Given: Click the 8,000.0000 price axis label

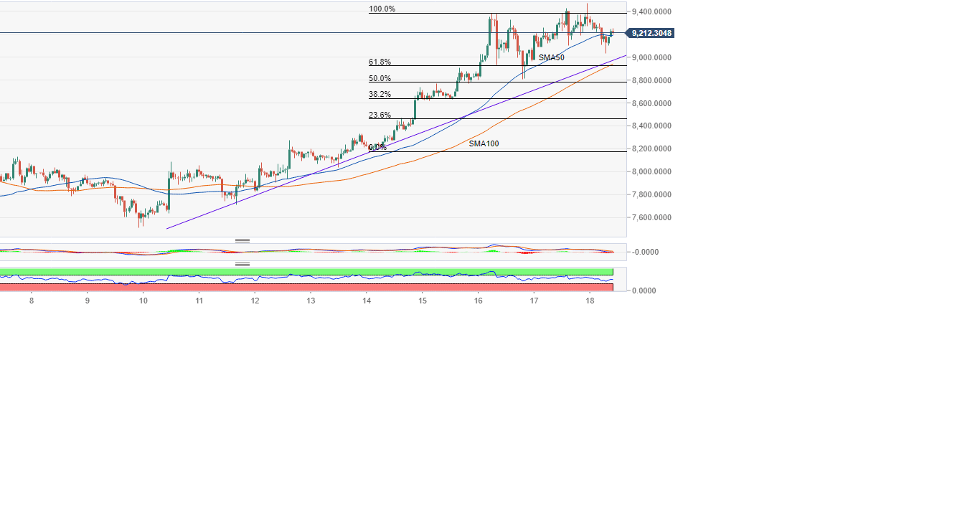Looking at the screenshot, I should (651, 172).
